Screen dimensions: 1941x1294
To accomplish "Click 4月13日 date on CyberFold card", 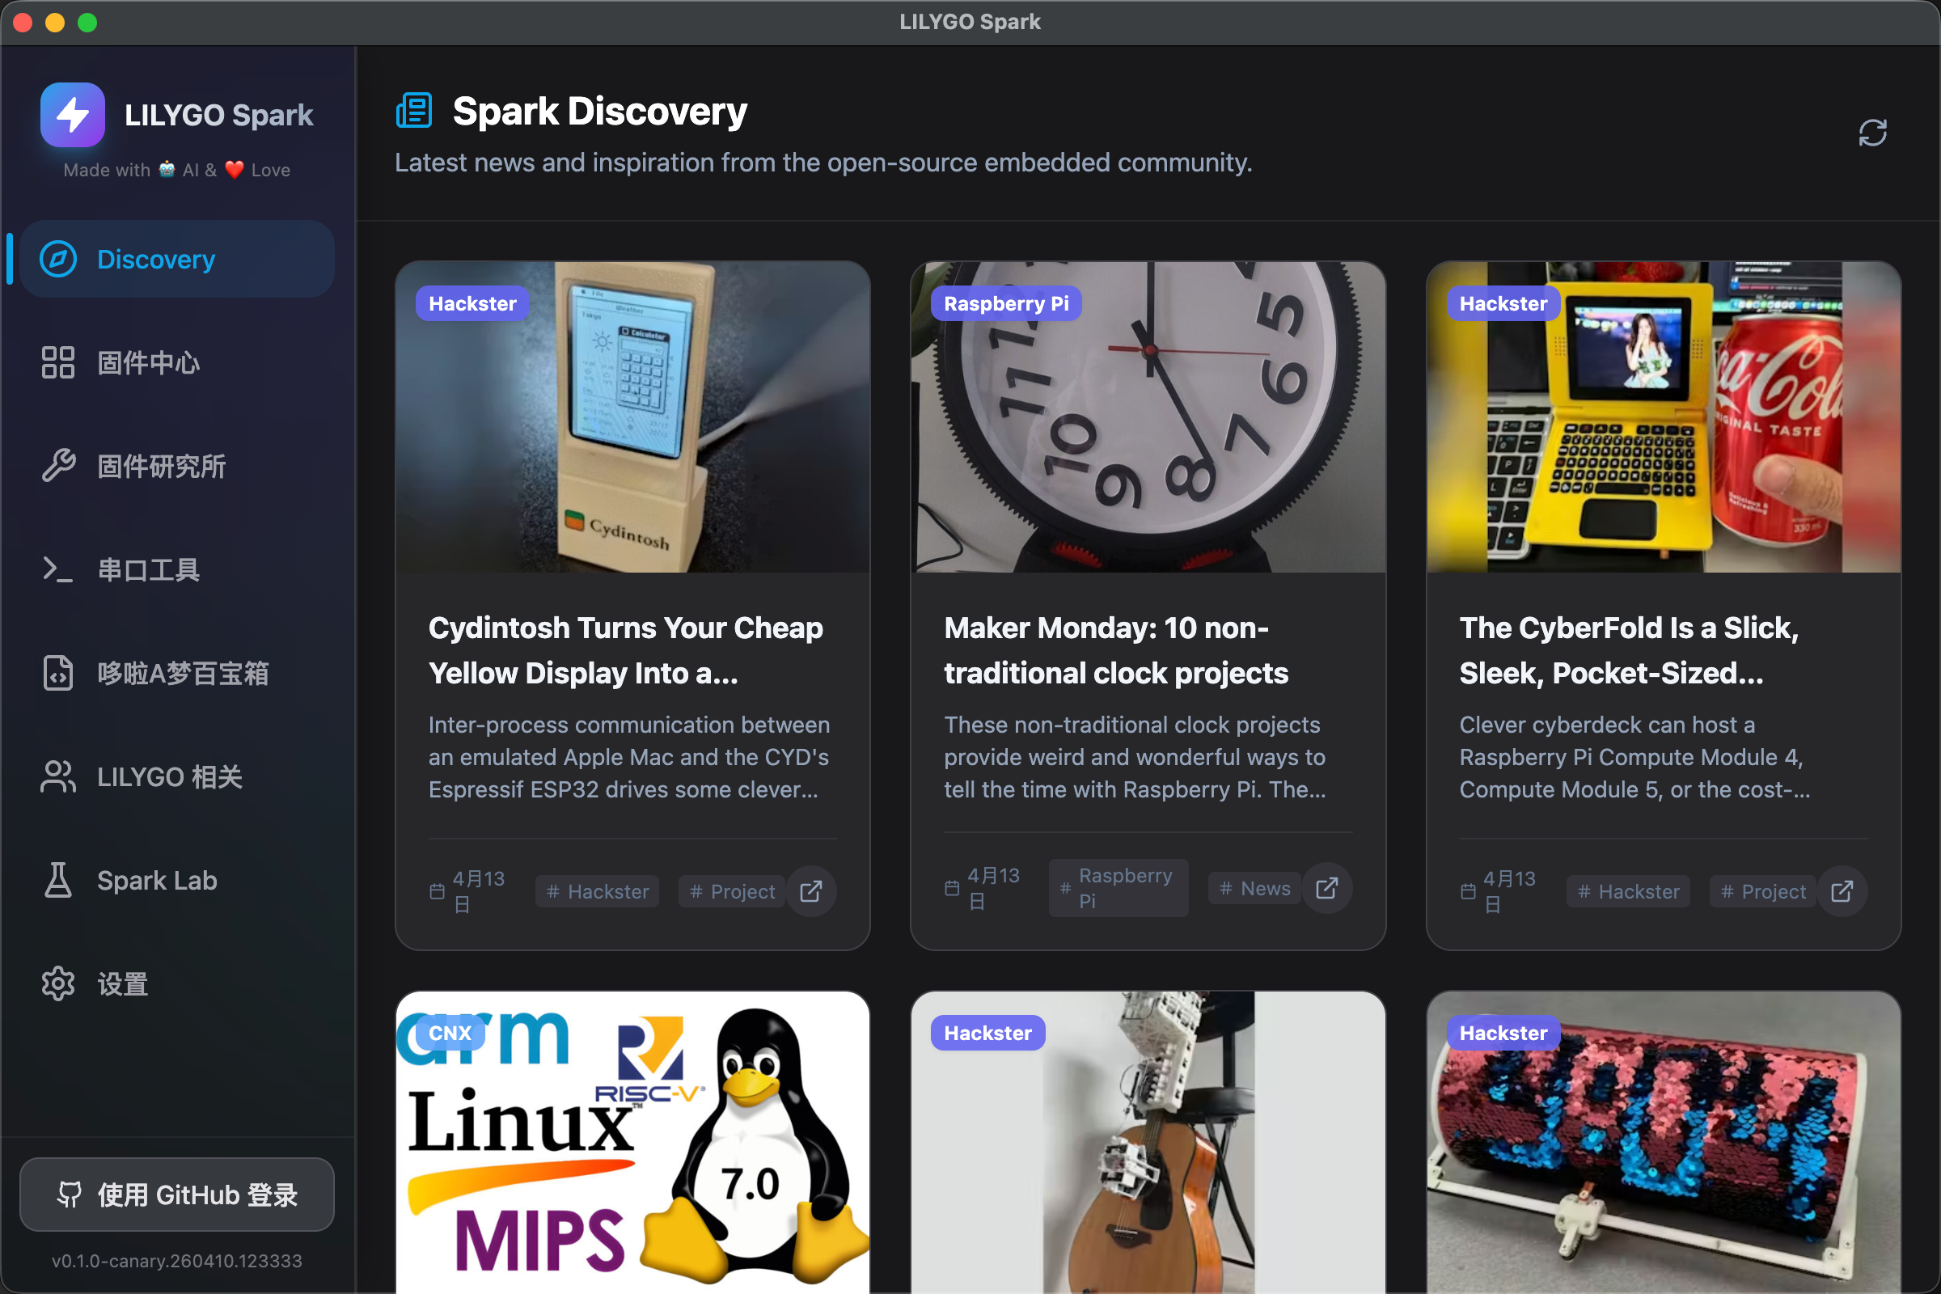I will pyautogui.click(x=1508, y=891).
